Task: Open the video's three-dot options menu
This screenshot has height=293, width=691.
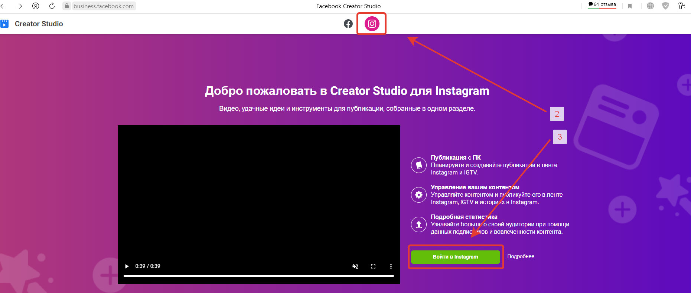Action: (x=391, y=266)
